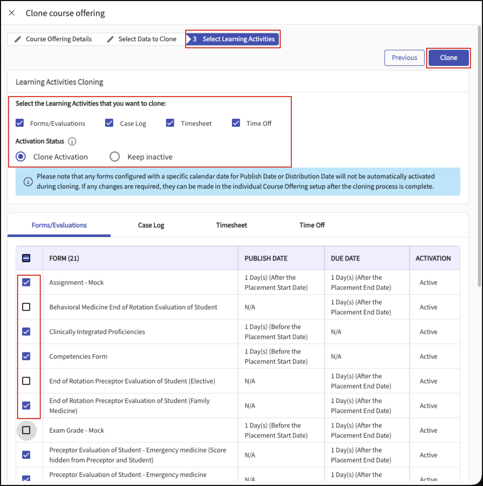
Task: Click the vertical scrollbar on the right
Action: point(479,156)
